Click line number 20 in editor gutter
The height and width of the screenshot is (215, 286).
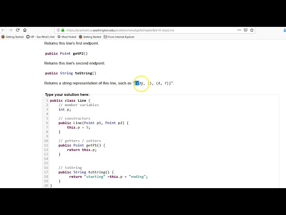[46, 185]
